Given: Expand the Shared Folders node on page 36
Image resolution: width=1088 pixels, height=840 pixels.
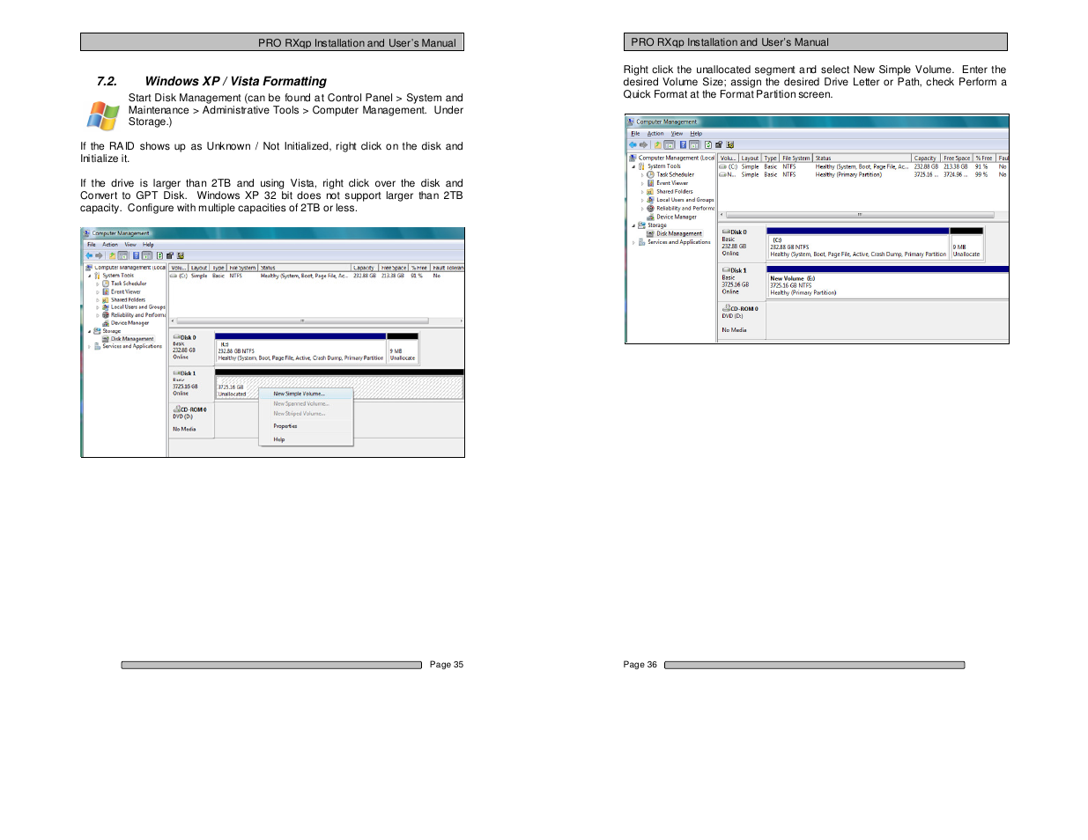Looking at the screenshot, I should (x=642, y=192).
